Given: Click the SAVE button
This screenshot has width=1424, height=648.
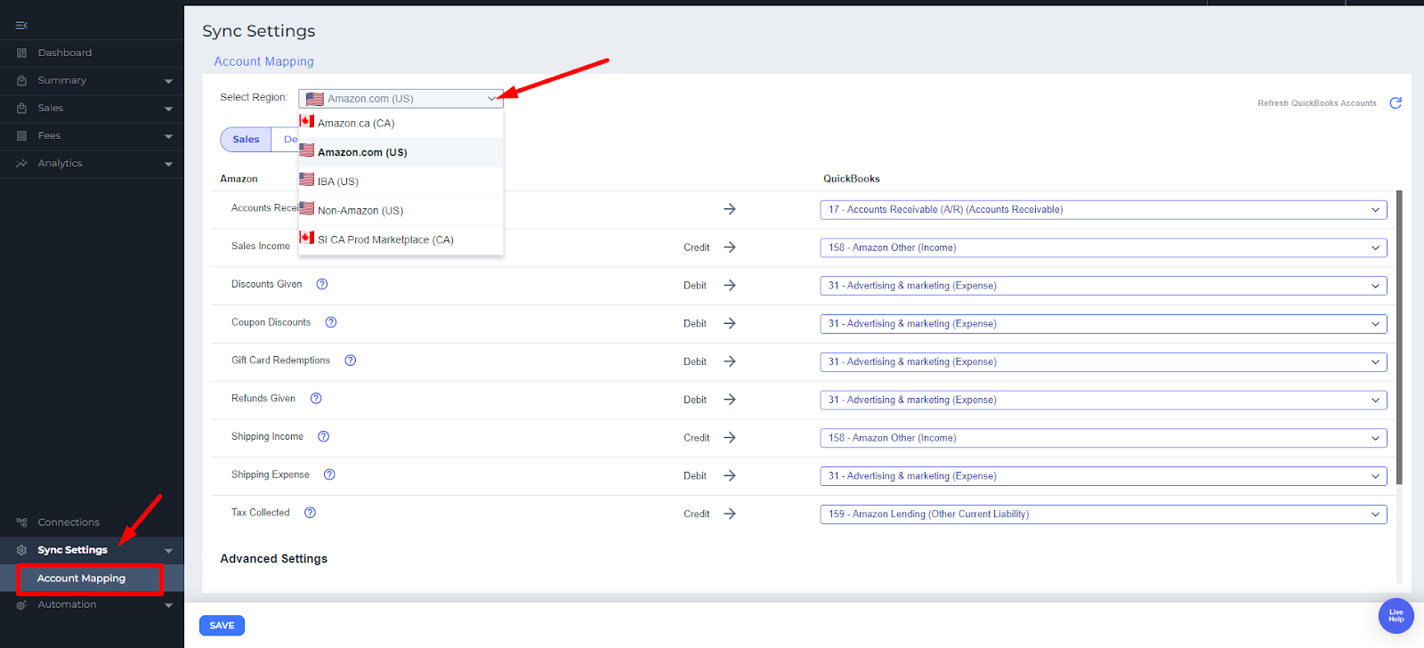Looking at the screenshot, I should [x=222, y=626].
